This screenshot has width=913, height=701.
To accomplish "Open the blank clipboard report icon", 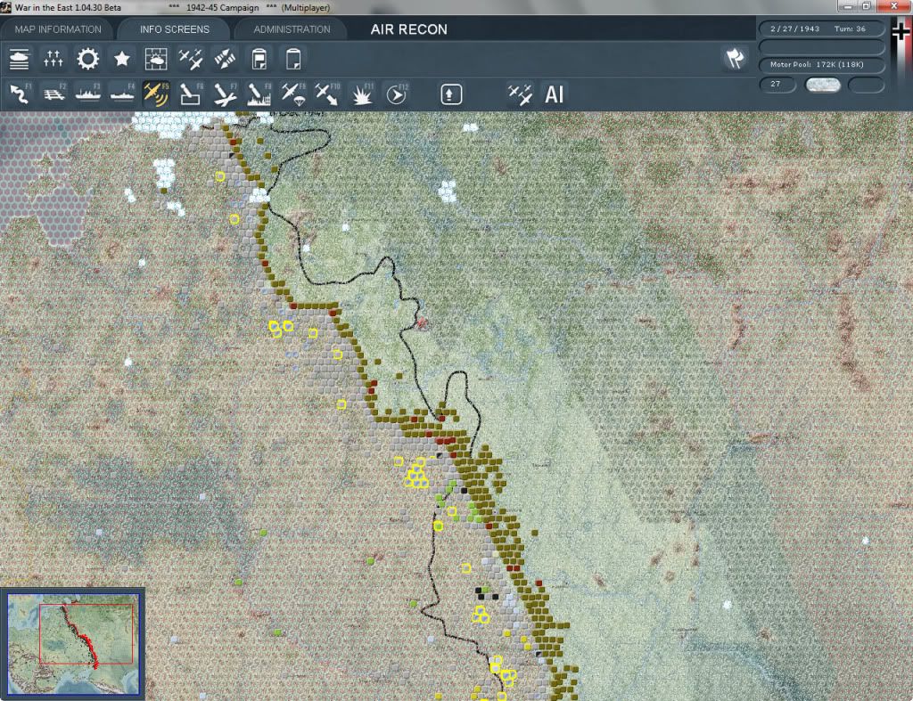I will point(292,59).
